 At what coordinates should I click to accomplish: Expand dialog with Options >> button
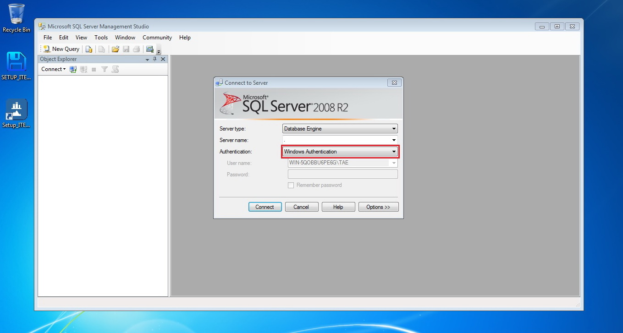(x=378, y=207)
